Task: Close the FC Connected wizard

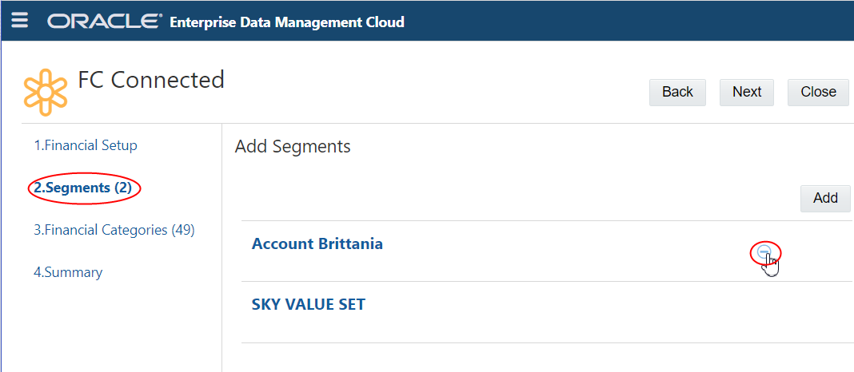Action: click(817, 92)
